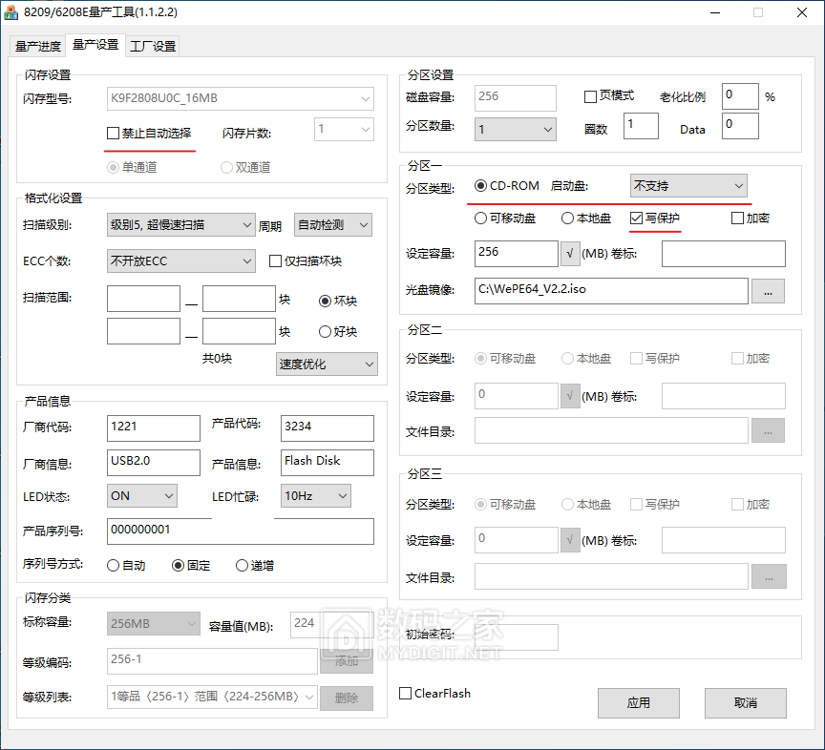Switch to the 量产进度 tab

[x=36, y=45]
